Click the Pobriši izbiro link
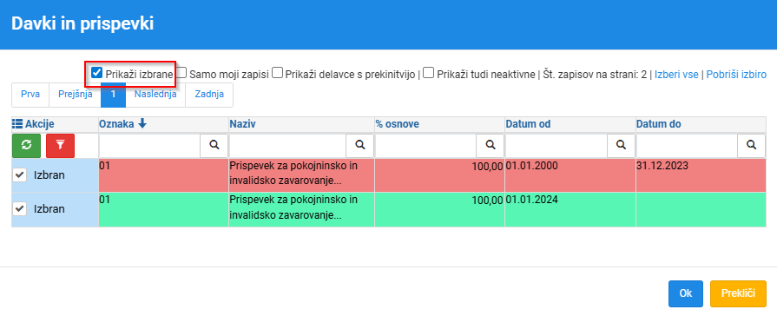Viewport: 777px width, 316px height. (x=736, y=75)
